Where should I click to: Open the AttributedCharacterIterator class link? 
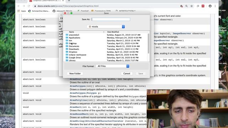pos(104,121)
